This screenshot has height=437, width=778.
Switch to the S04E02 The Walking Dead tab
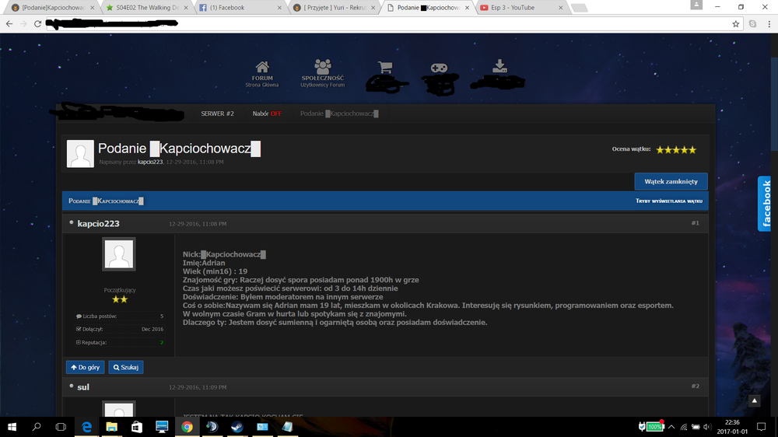148,8
